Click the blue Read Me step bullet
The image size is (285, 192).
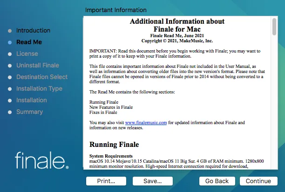click(10, 42)
